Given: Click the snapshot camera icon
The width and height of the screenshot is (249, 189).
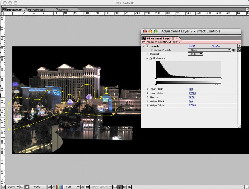Looking at the screenshot, I should [49, 187].
